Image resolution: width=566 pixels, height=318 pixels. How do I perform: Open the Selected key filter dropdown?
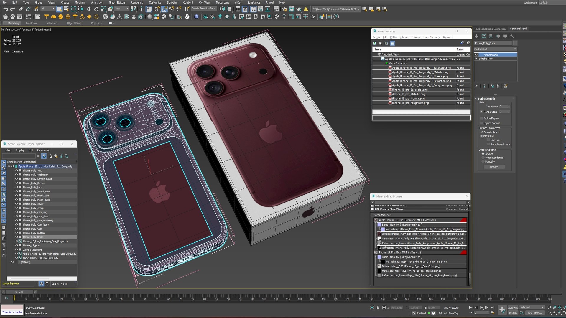click(x=532, y=307)
